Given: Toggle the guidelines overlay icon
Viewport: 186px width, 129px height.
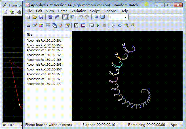Looking at the screenshot, I should tap(83, 25).
